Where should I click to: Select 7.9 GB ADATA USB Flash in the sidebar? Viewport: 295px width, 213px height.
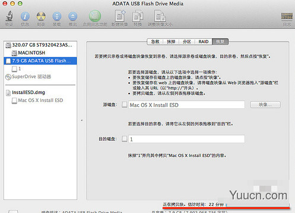(x=40, y=61)
